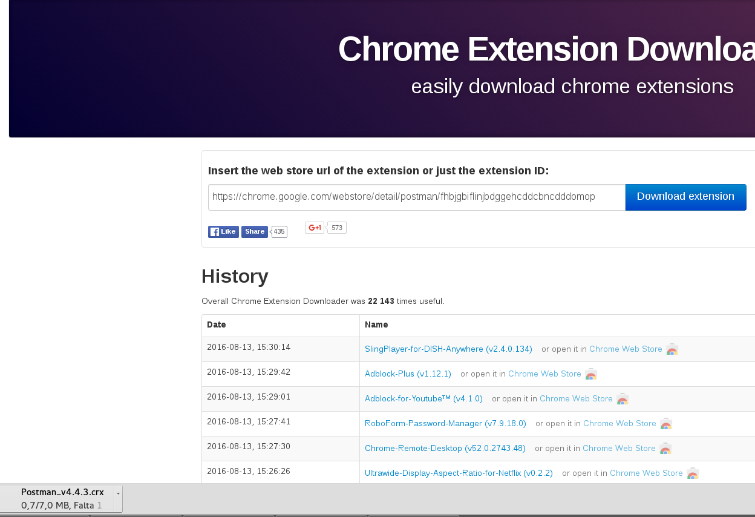Click the date 2016-08-13, 15:30:14
This screenshot has height=517, width=755.
249,347
